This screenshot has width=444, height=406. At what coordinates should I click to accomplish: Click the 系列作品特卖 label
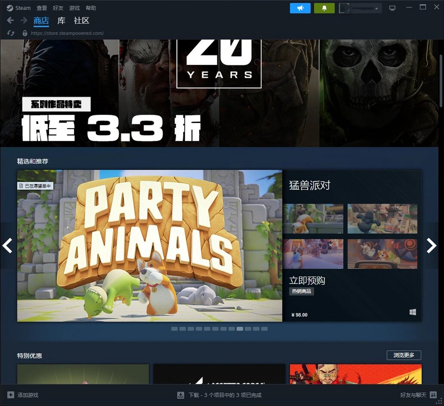(56, 104)
